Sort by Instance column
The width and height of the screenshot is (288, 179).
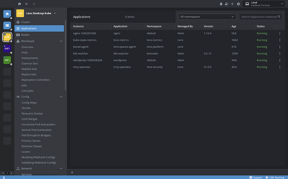coord(78,26)
